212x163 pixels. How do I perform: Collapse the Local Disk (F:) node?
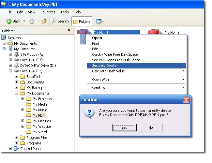10,71
